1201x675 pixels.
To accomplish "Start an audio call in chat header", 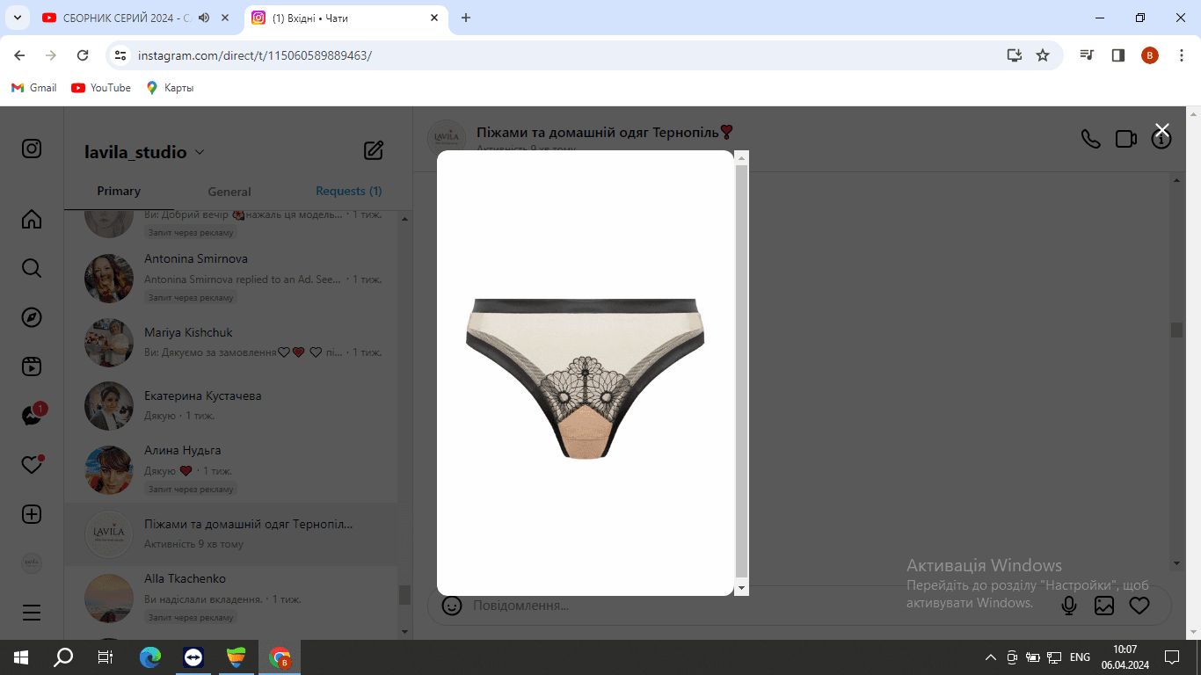I will tap(1090, 139).
